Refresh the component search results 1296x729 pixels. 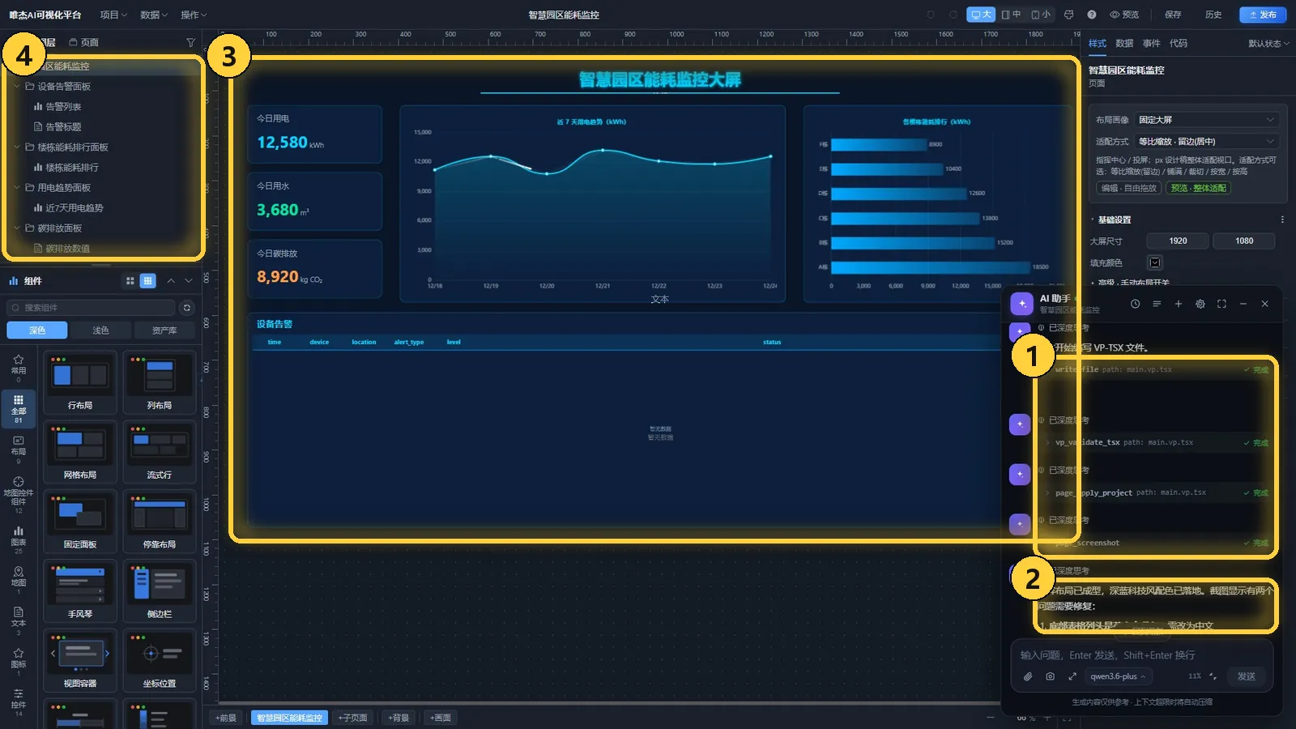coord(187,308)
